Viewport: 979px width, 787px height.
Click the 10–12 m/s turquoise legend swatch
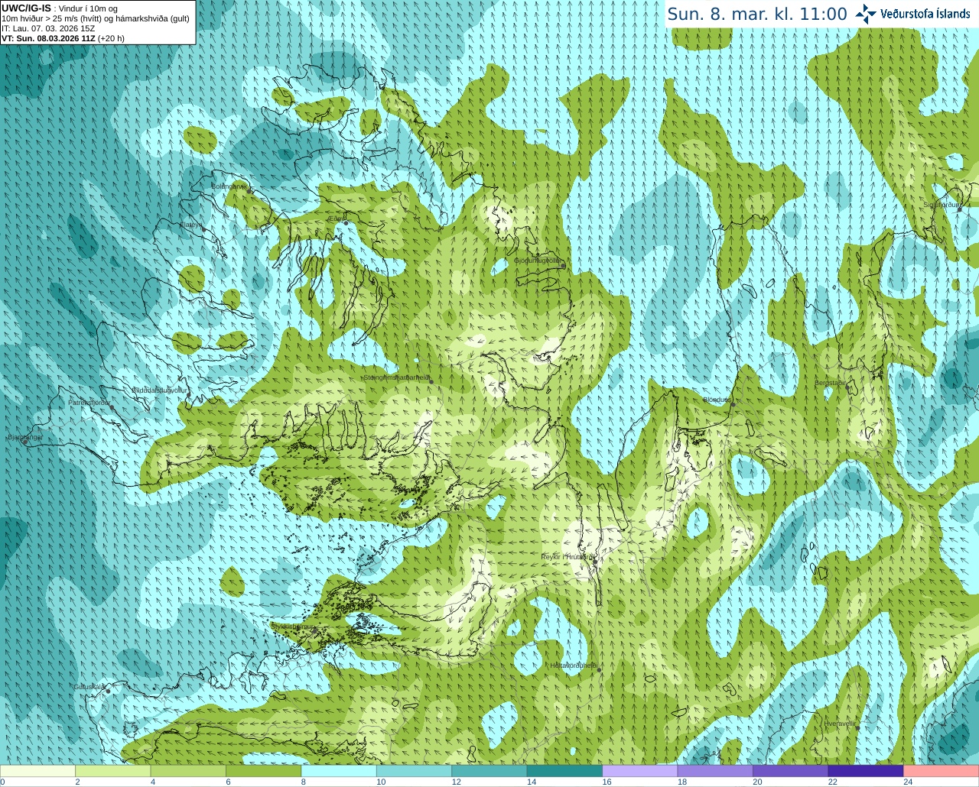pos(414,771)
